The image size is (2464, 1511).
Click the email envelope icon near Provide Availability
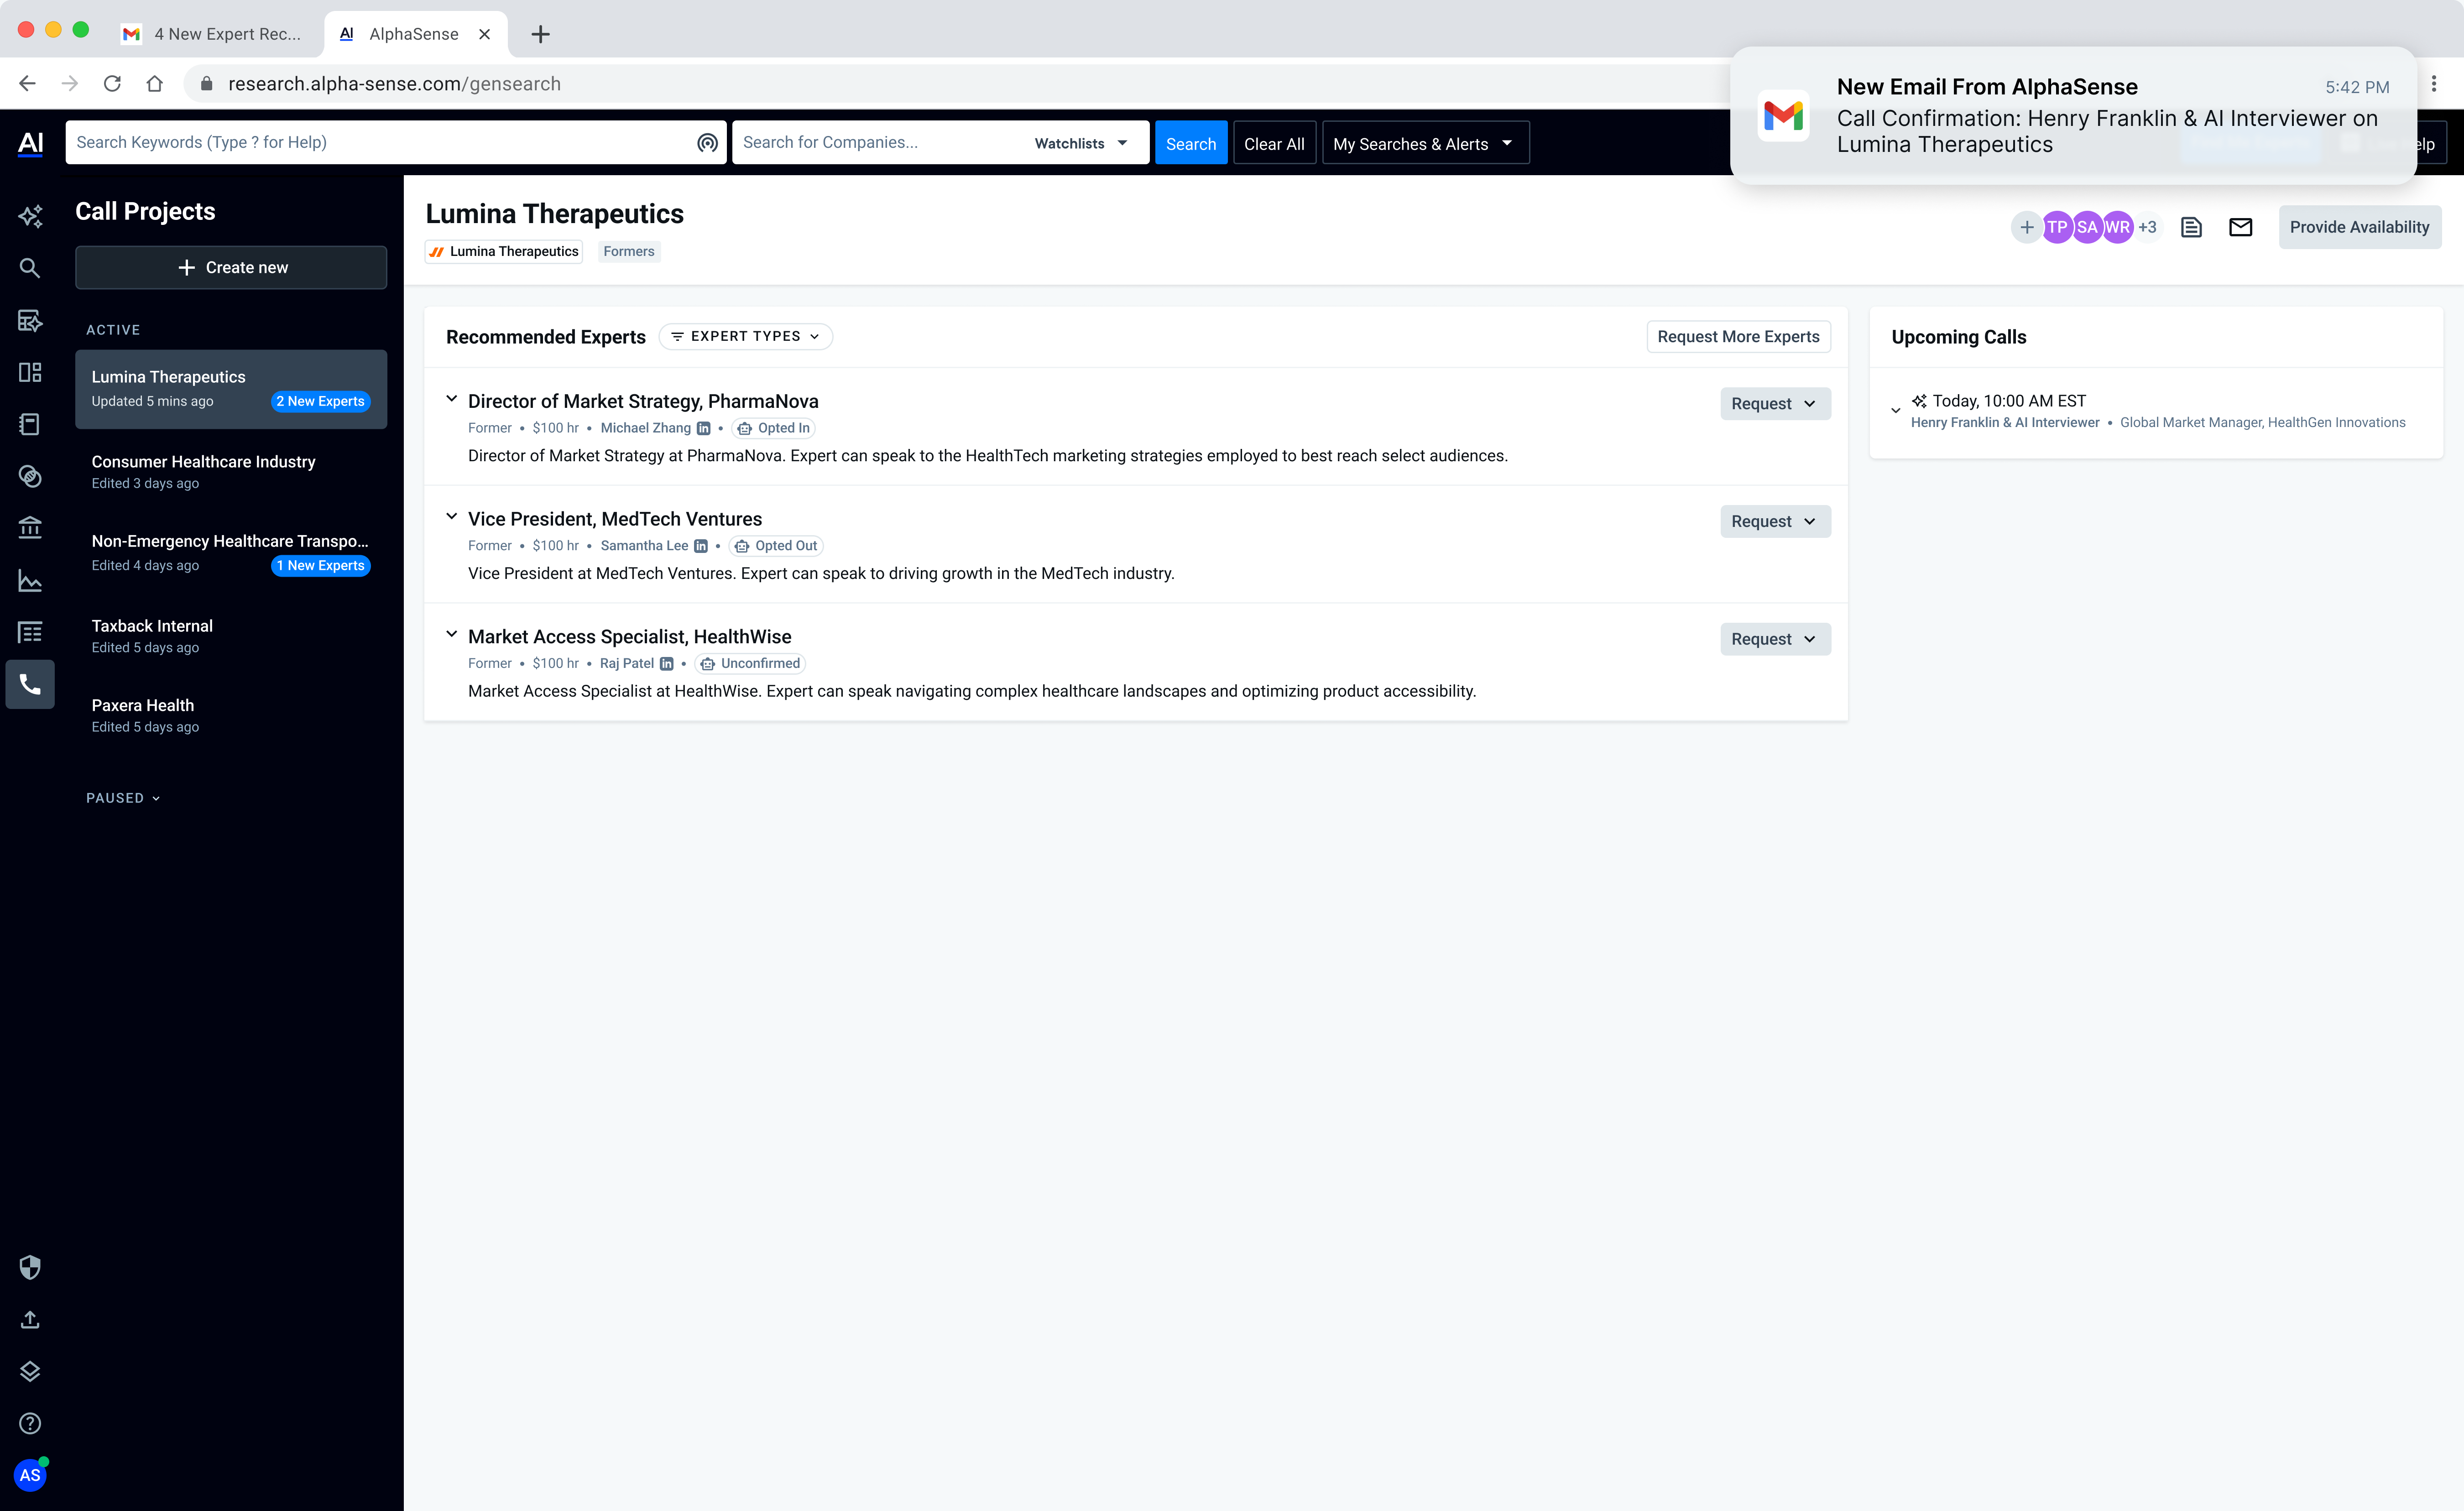(x=2241, y=227)
